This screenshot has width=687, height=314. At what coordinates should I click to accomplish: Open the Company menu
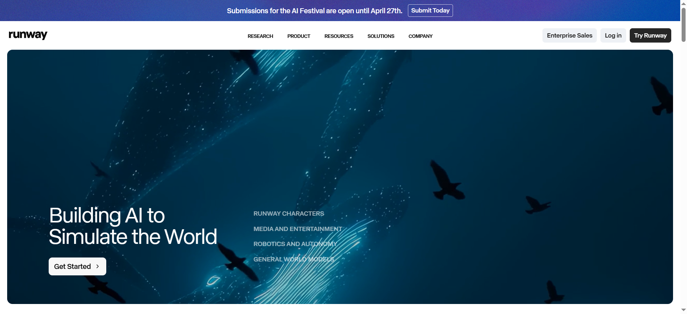420,36
